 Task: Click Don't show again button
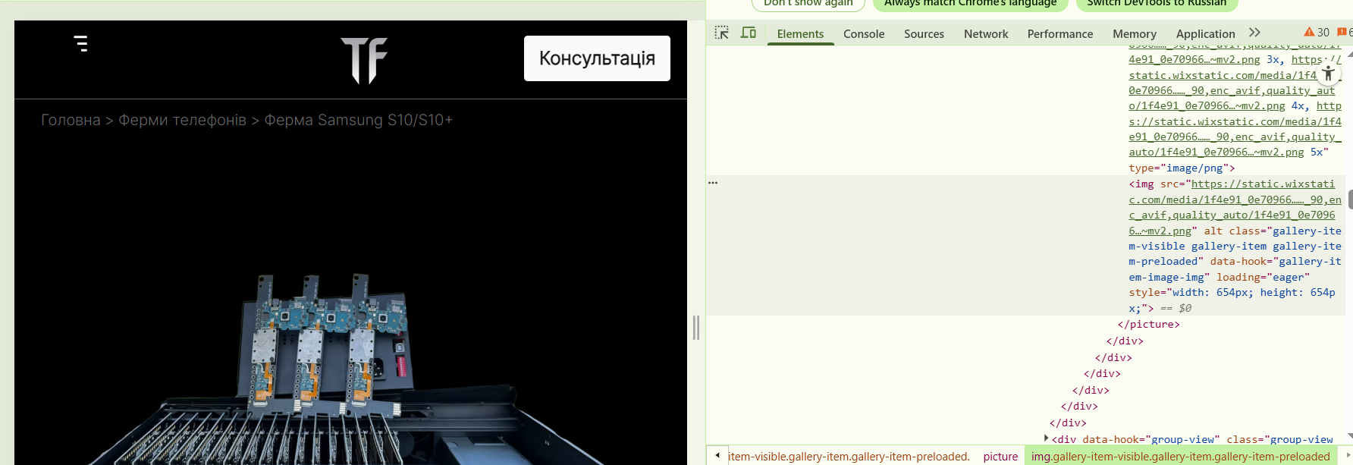[x=808, y=4]
